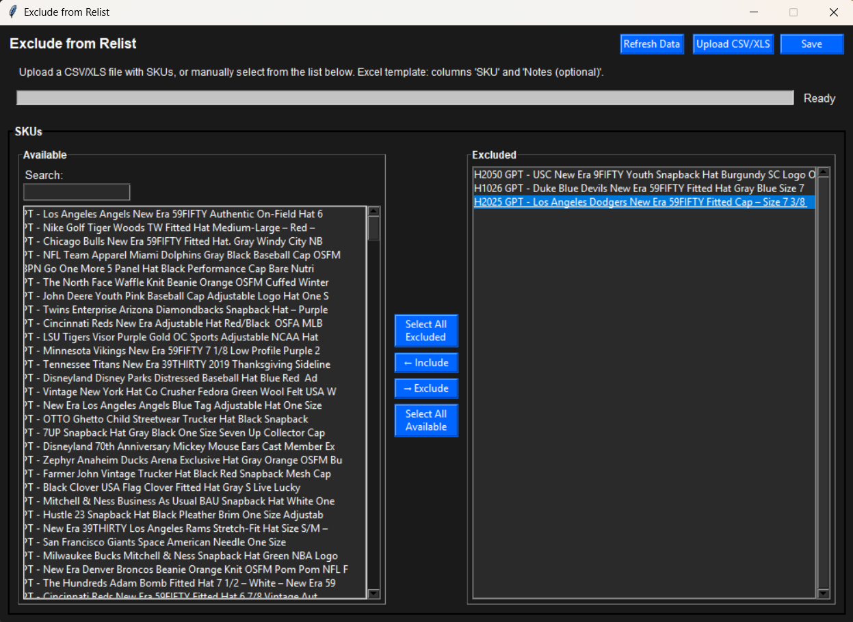Image resolution: width=853 pixels, height=622 pixels.
Task: Select LSU Tigers Visor Purple Gold row
Action: click(x=196, y=337)
